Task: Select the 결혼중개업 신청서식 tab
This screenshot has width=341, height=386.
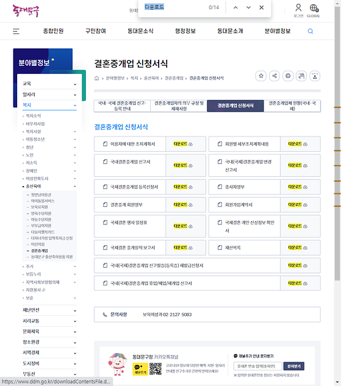Action: [235, 106]
